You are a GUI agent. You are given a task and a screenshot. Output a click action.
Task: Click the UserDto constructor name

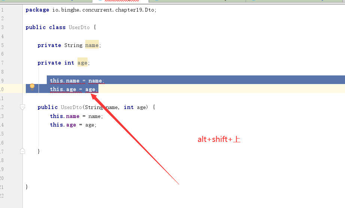click(71, 107)
